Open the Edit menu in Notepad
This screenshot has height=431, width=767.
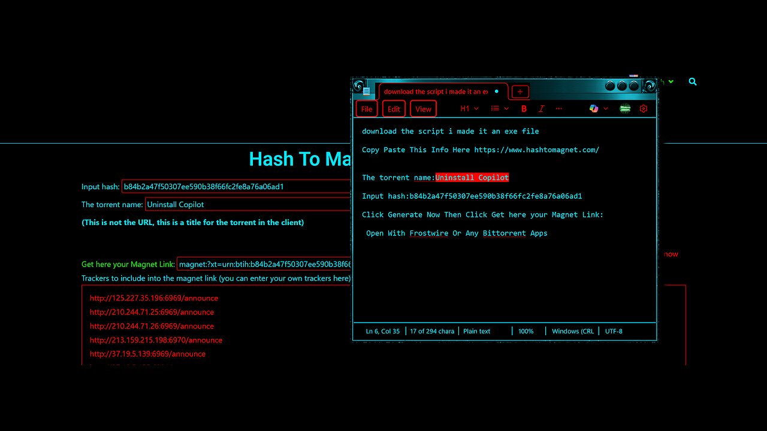click(394, 109)
